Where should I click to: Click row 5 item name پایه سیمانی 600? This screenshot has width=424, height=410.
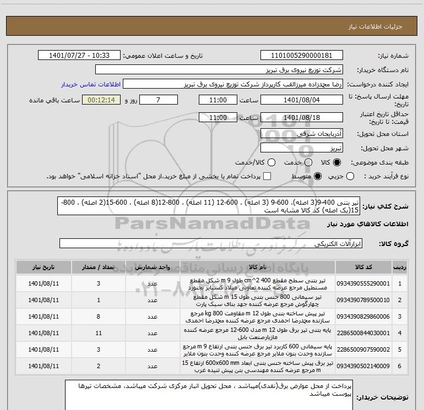click(258, 349)
